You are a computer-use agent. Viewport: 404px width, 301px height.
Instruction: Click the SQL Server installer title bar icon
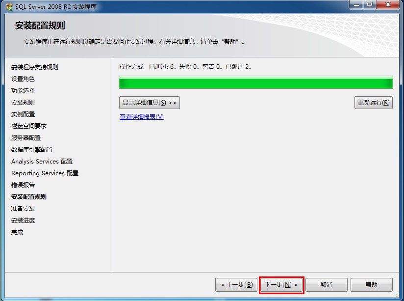pos(9,7)
